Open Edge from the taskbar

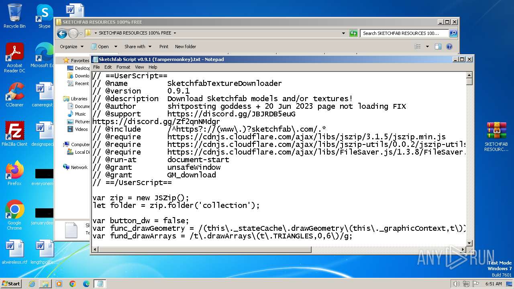click(x=86, y=284)
